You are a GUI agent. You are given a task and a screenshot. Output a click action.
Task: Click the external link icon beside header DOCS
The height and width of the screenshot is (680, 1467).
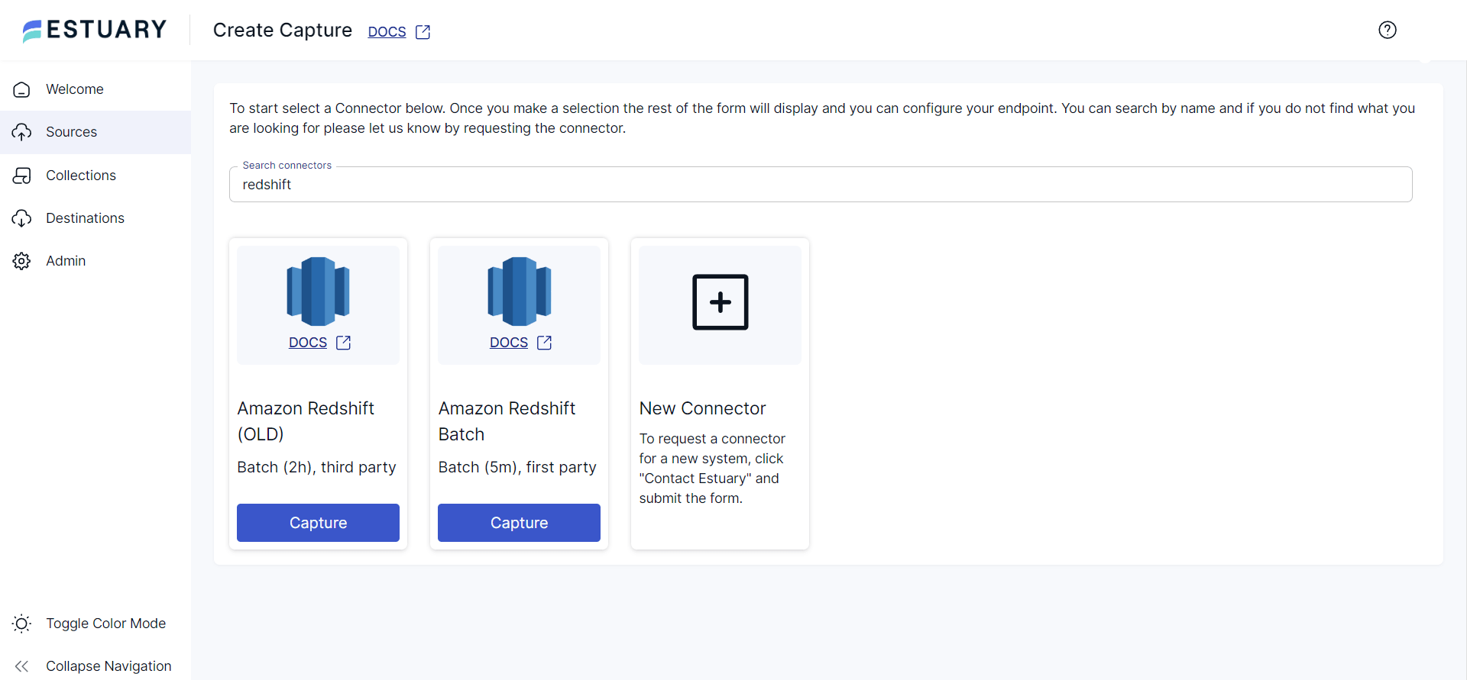(423, 32)
